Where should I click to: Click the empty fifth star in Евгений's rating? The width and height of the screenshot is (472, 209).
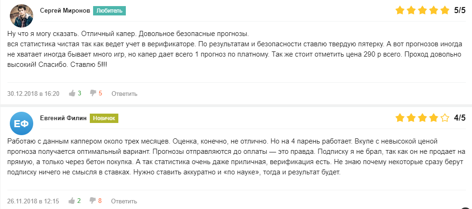(445, 118)
